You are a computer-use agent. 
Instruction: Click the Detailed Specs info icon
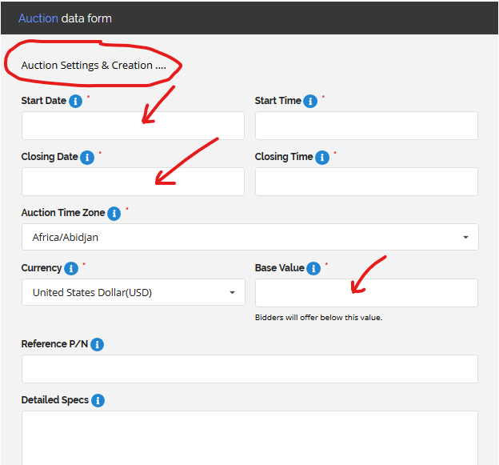coord(98,401)
